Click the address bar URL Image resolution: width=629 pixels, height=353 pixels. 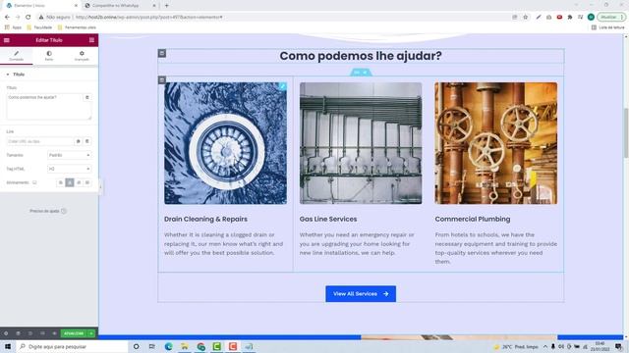[x=148, y=18]
